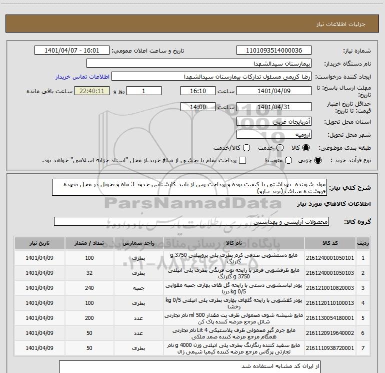Click unit عدد in row 6
The height and width of the screenshot is (373, 385).
coord(138,333)
